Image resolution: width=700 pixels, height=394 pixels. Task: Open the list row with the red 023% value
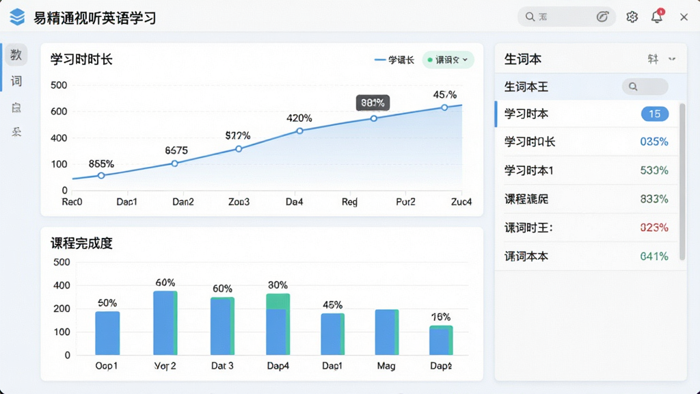586,228
